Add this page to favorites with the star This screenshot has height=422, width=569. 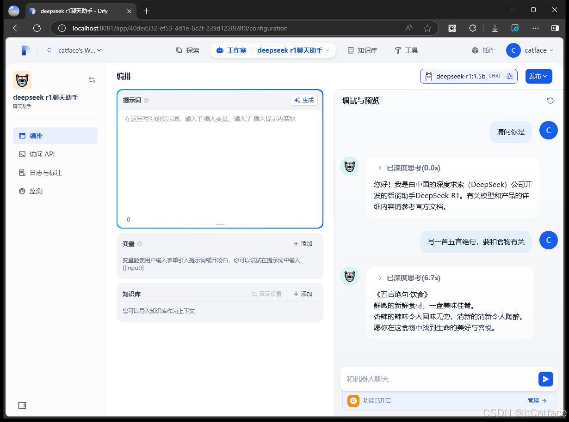pos(427,28)
